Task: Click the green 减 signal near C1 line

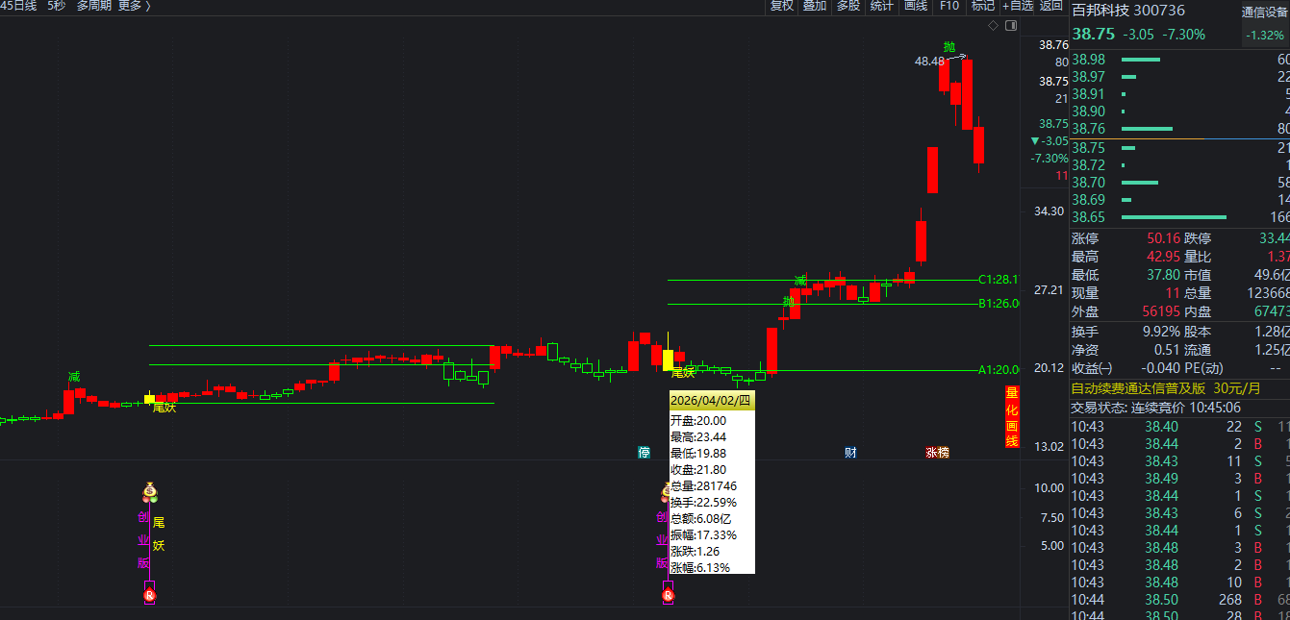Action: pos(800,281)
